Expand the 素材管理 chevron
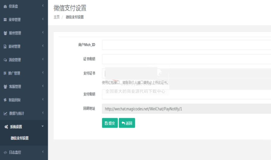The width and height of the screenshot is (271, 160). [43, 46]
